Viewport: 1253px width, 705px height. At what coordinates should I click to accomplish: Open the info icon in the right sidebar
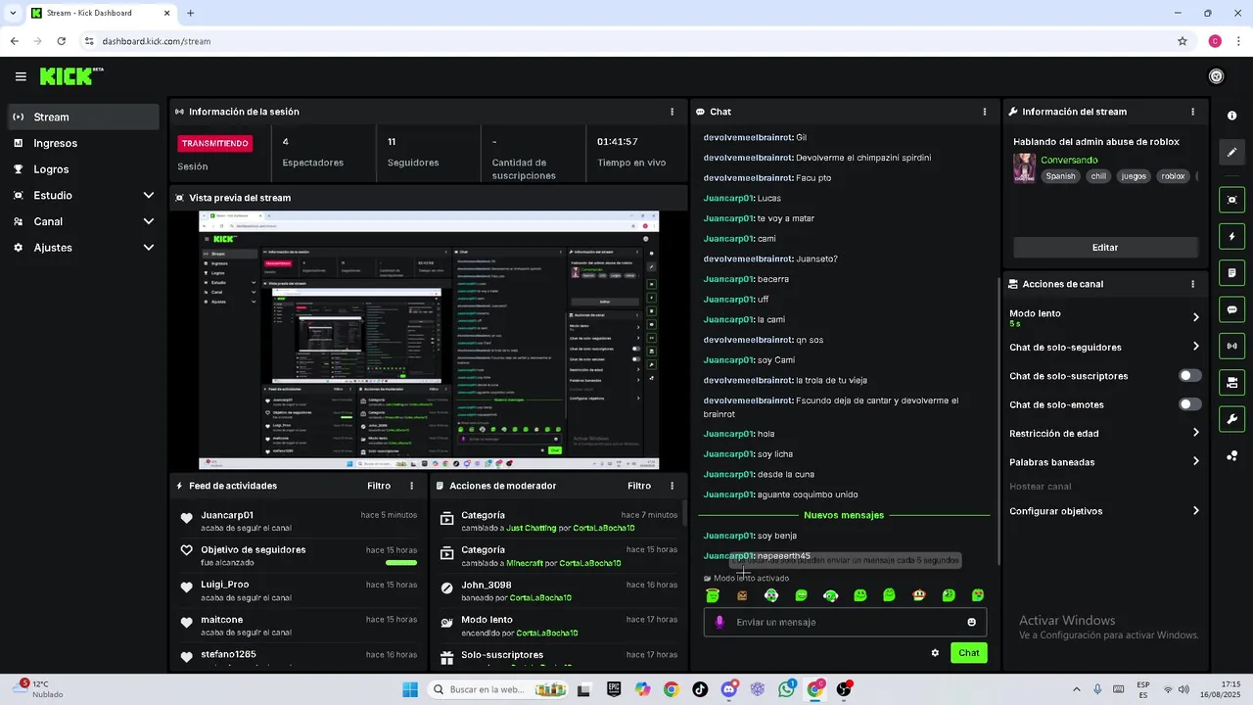pyautogui.click(x=1231, y=116)
